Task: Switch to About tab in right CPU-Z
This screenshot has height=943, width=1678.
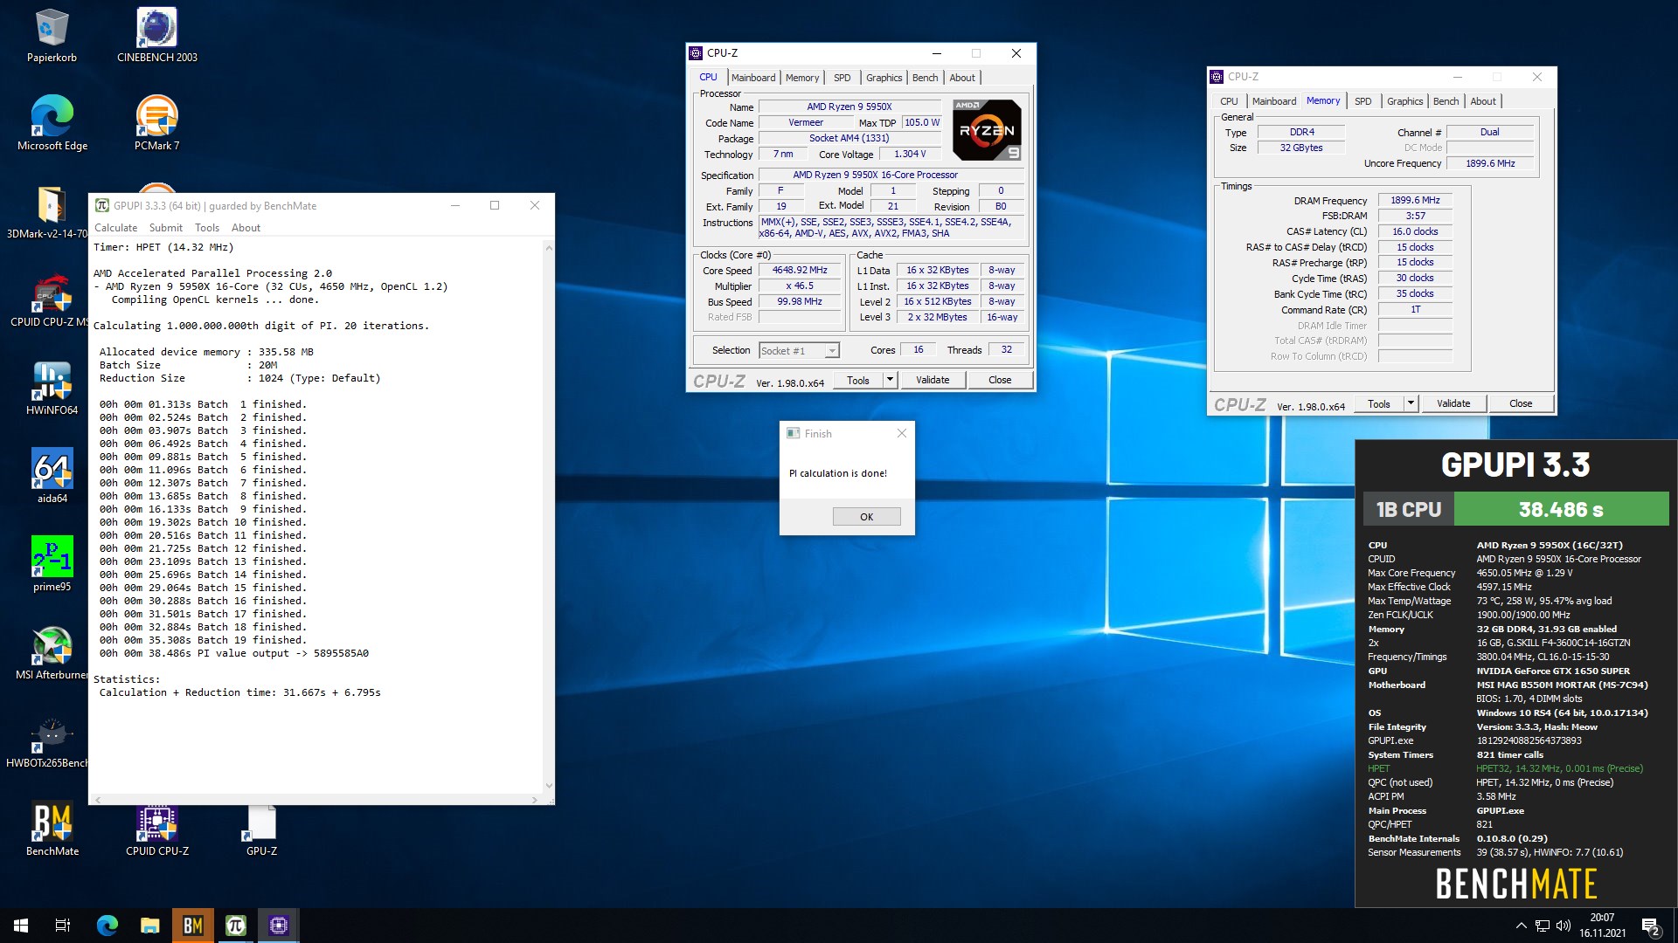Action: click(1483, 101)
